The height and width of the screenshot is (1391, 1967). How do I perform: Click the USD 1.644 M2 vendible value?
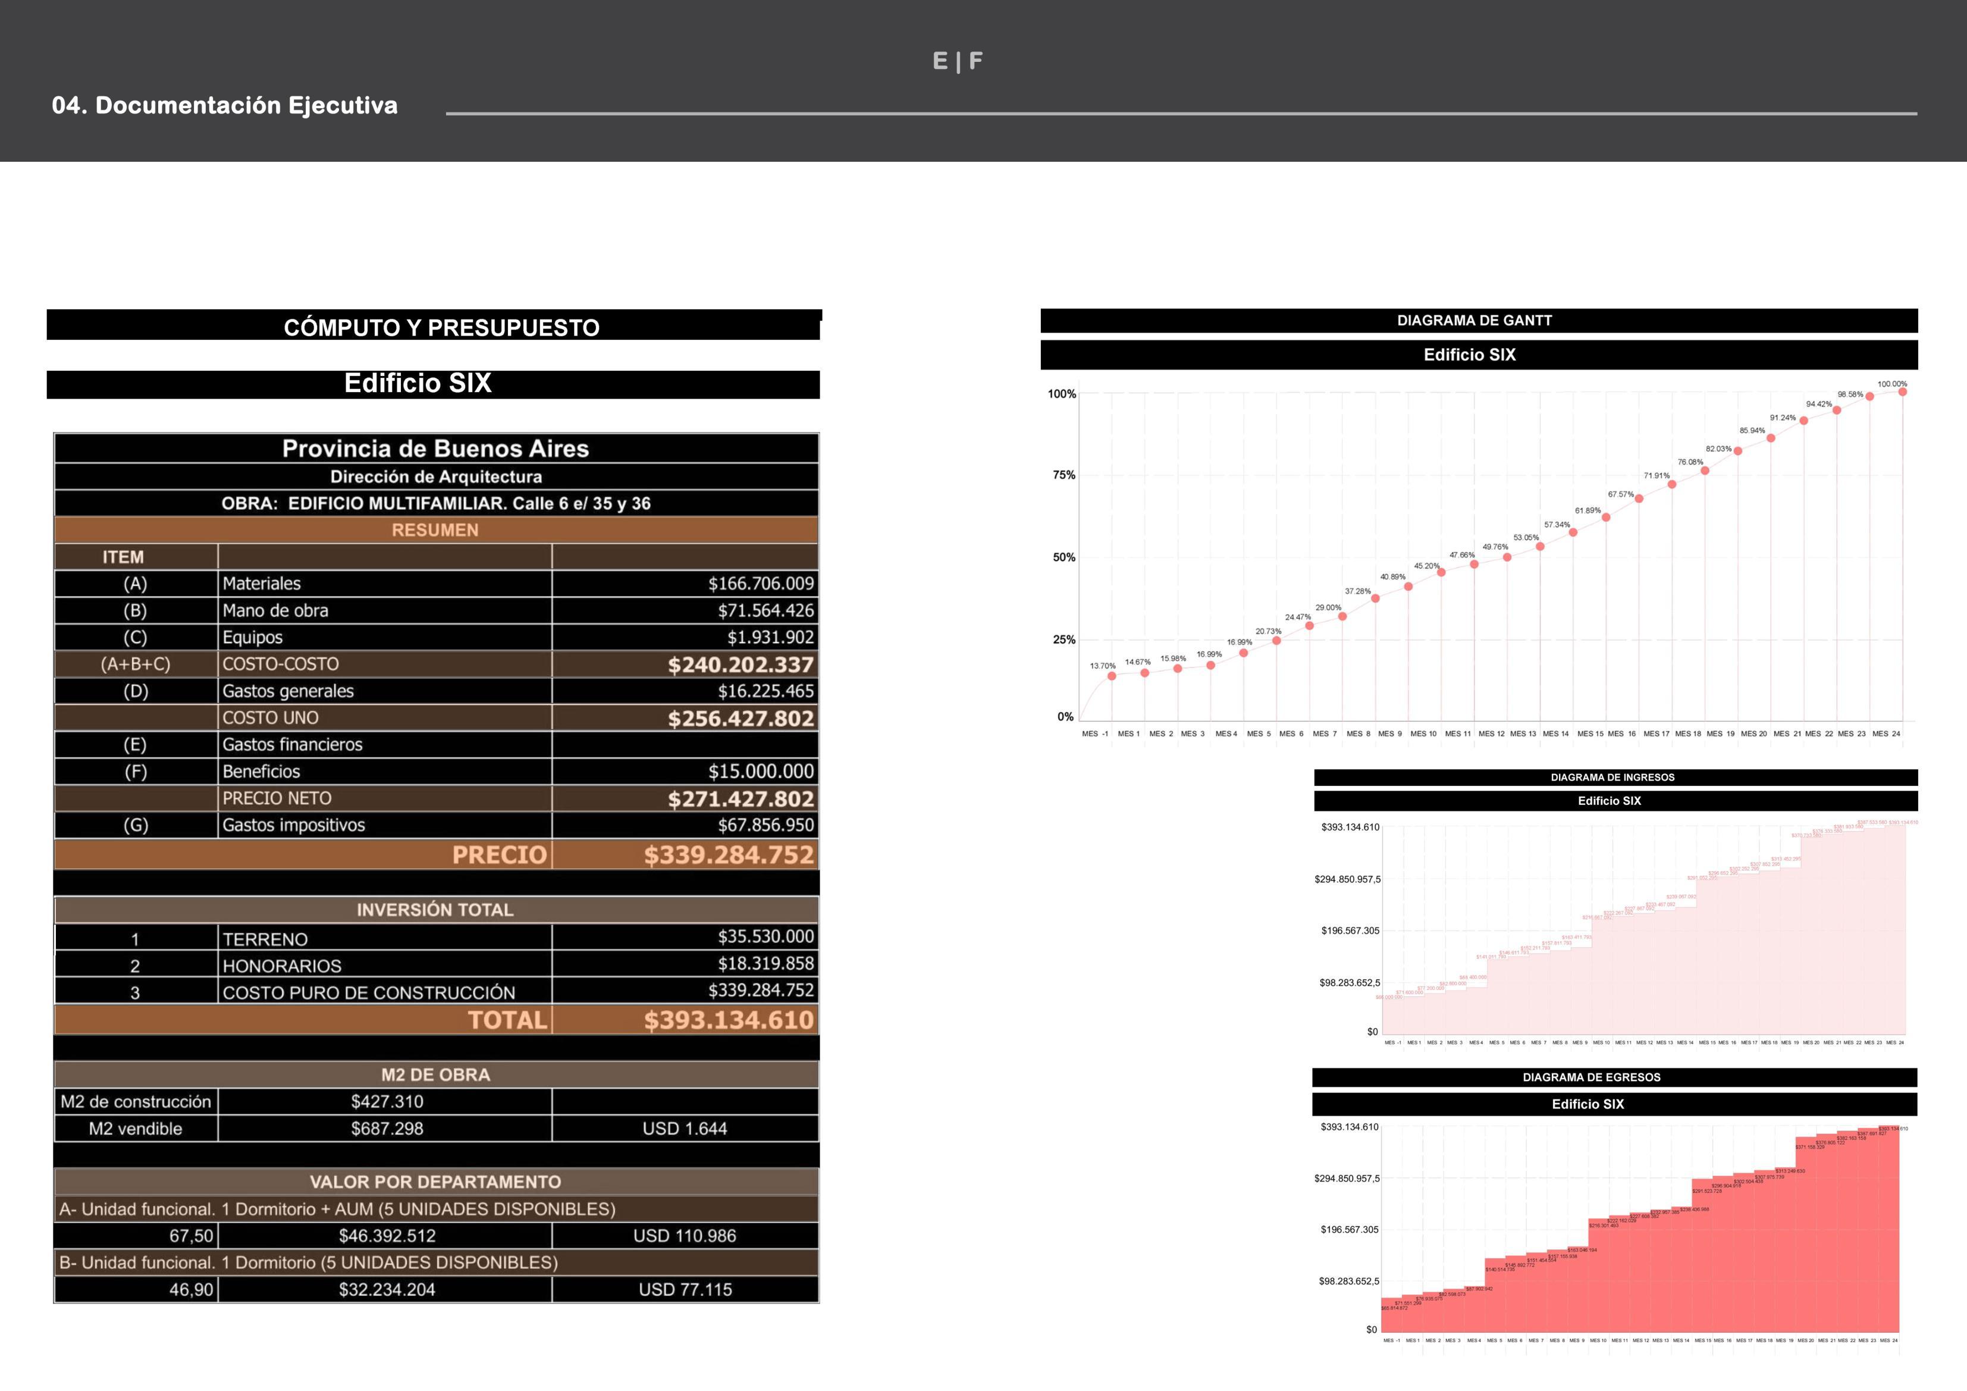click(685, 1129)
